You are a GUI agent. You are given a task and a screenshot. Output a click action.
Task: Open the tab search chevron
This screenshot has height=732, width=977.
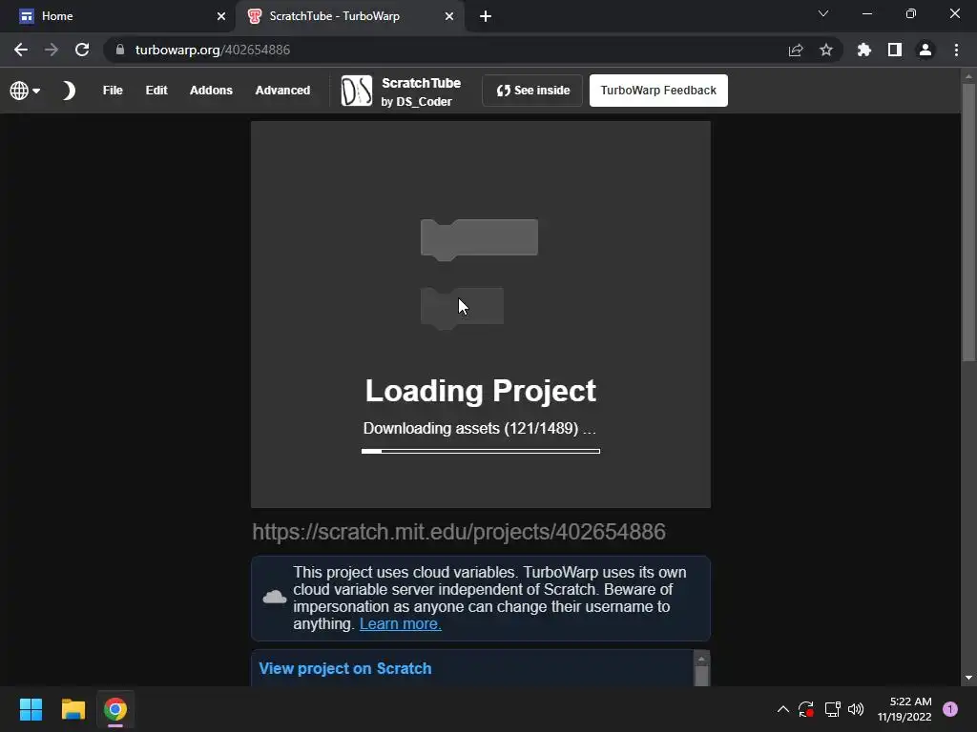pyautogui.click(x=823, y=13)
